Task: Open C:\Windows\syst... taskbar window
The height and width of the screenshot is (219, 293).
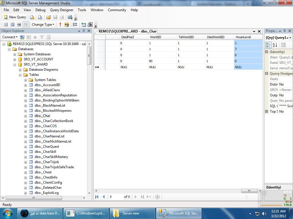Action: tap(86, 213)
